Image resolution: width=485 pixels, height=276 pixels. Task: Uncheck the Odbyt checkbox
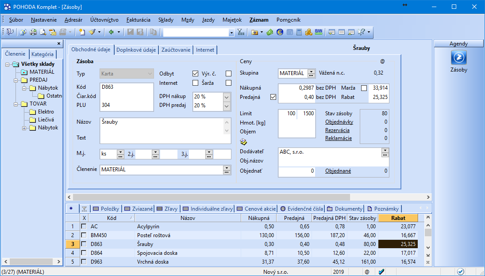tap(195, 73)
